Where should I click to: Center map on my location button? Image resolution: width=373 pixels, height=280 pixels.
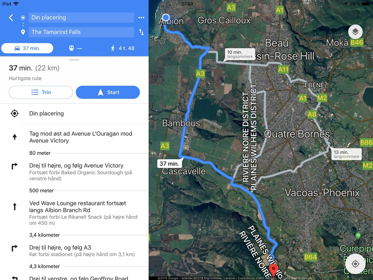click(355, 264)
